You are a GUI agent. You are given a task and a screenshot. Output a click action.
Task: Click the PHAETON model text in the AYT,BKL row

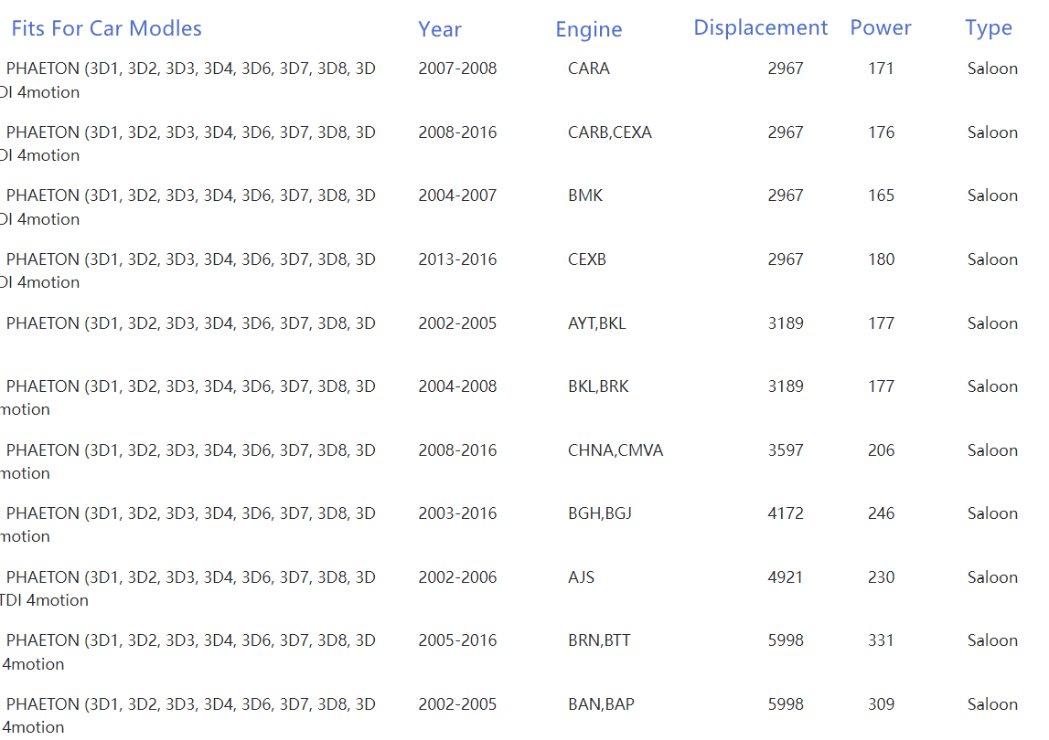(190, 323)
